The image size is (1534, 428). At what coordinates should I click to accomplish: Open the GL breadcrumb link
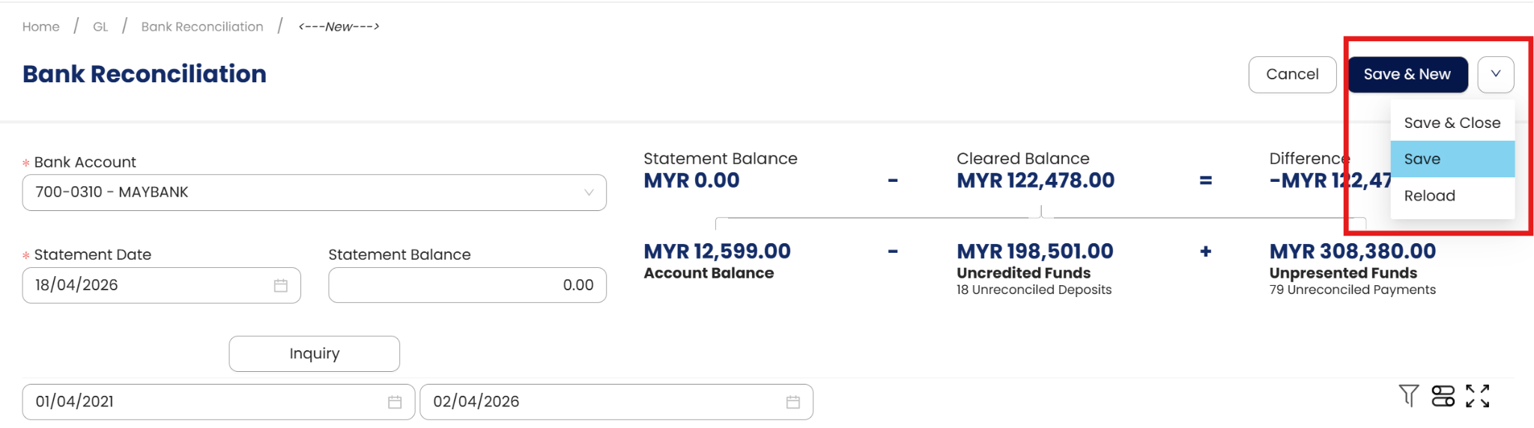tap(100, 27)
